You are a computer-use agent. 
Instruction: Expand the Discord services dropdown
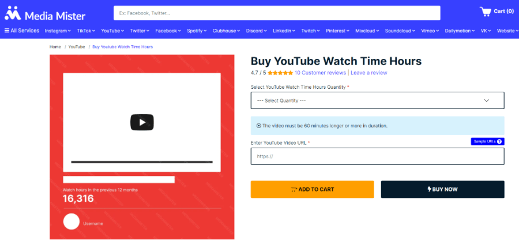[x=256, y=31]
